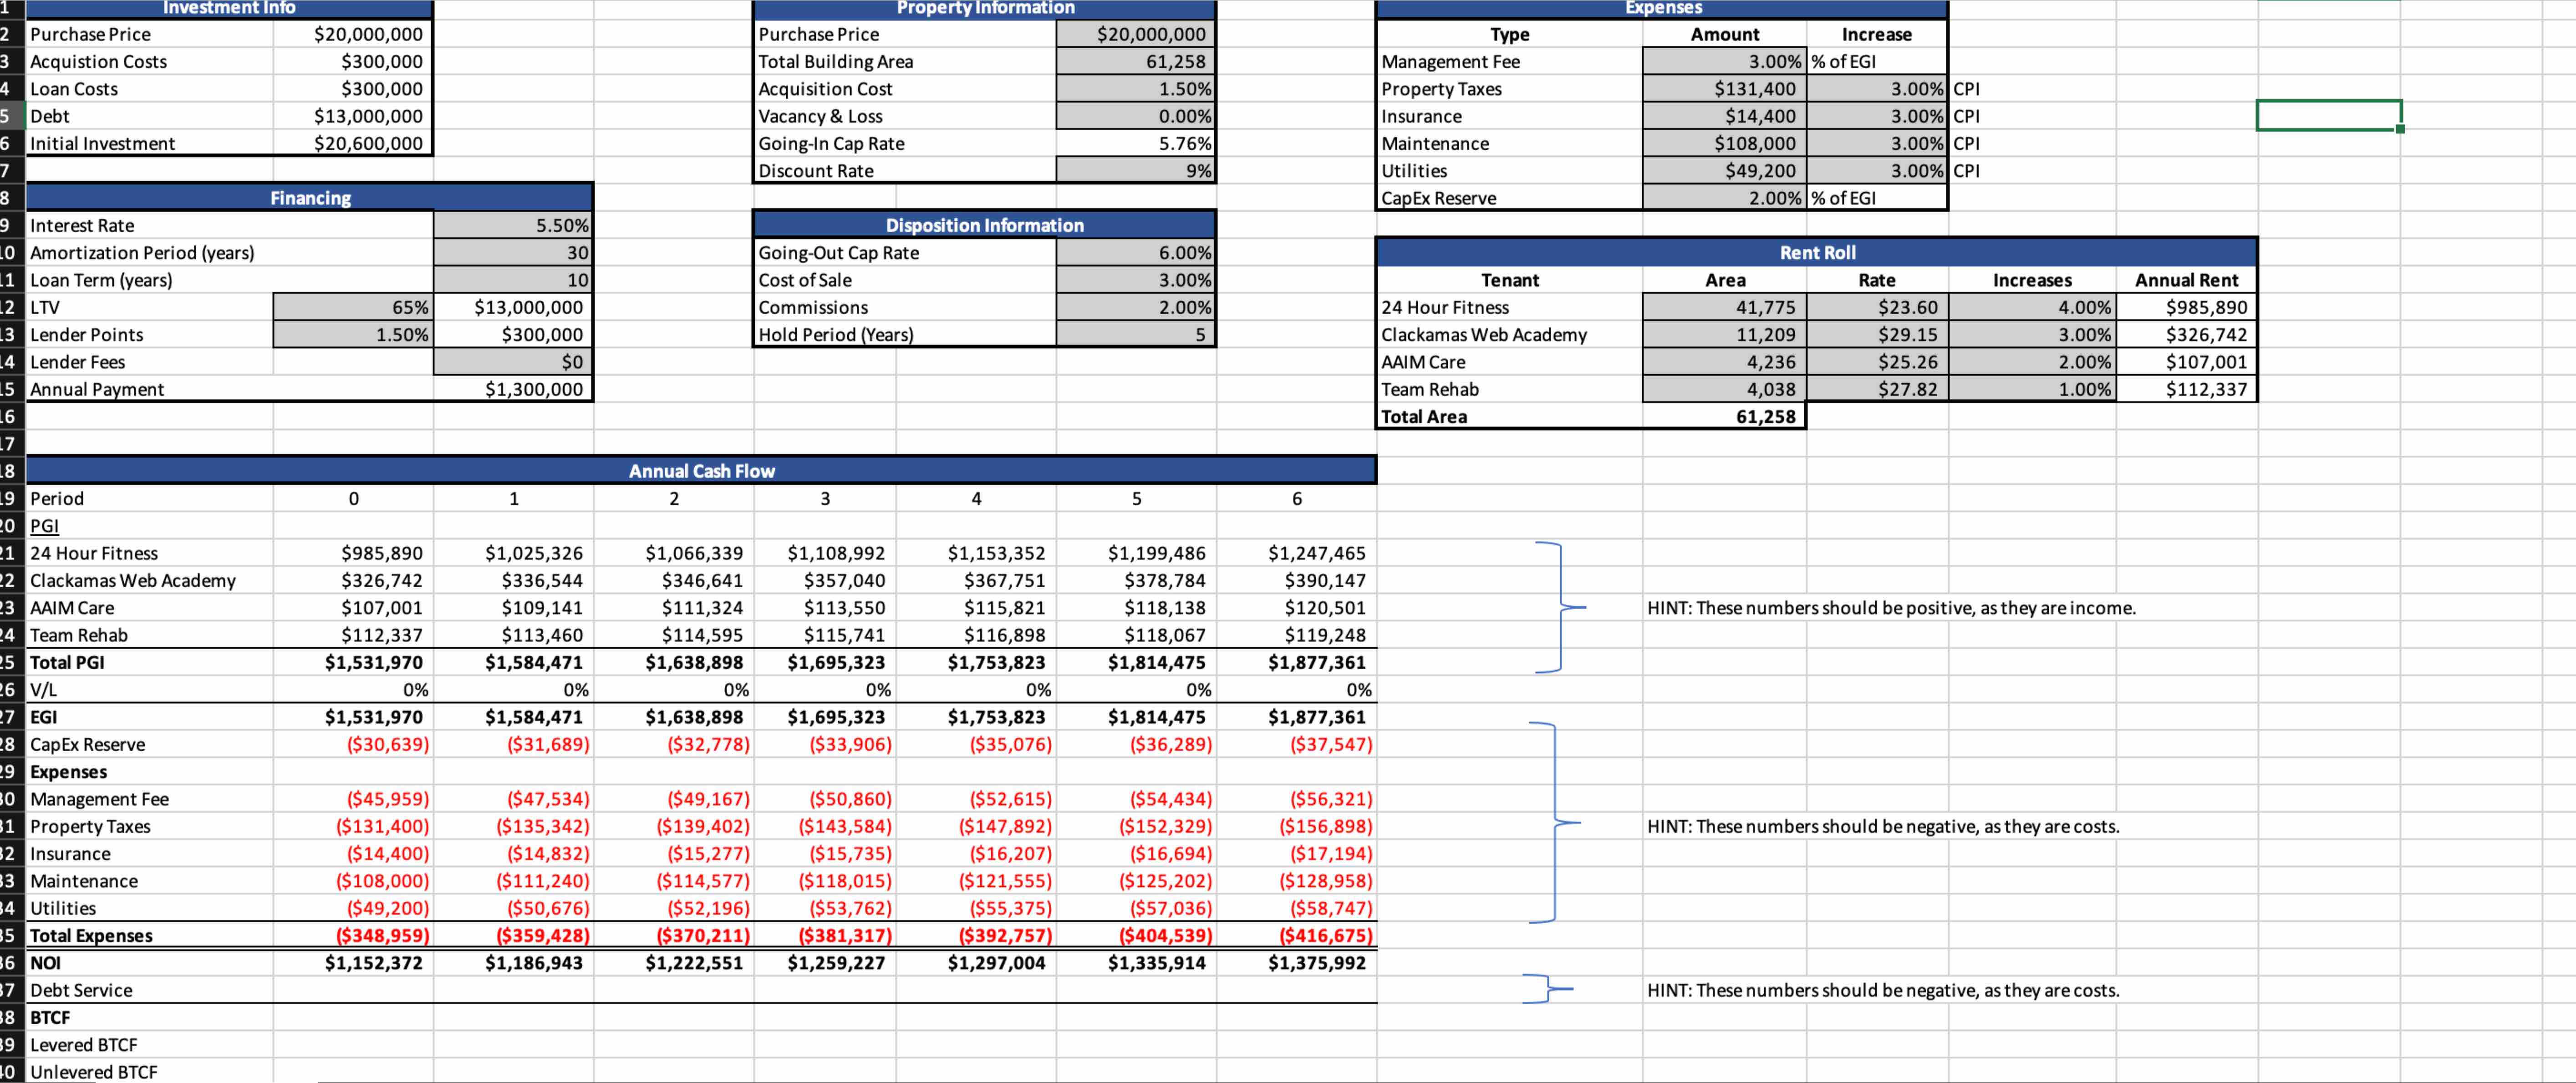The height and width of the screenshot is (1083, 2576).
Task: Select the Initial Investment $20,600,000 cell
Action: tap(353, 144)
